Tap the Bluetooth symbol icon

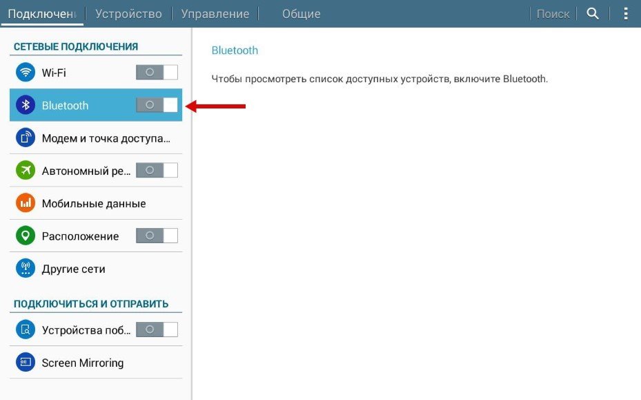coord(26,105)
